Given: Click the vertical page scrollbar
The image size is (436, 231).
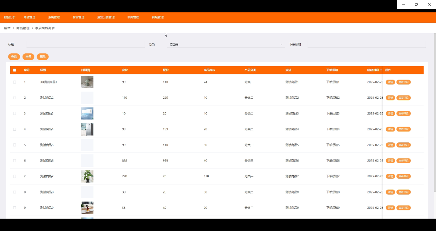Looking at the screenshot, I should pyautogui.click(x=435, y=112).
